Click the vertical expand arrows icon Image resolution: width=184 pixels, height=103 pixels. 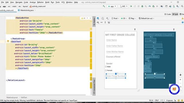pos(105,22)
